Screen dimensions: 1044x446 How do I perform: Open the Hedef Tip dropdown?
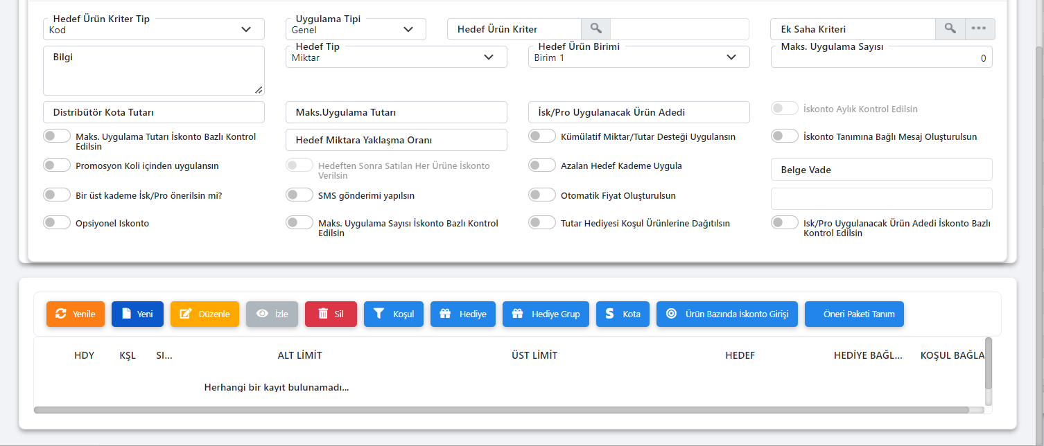click(396, 57)
